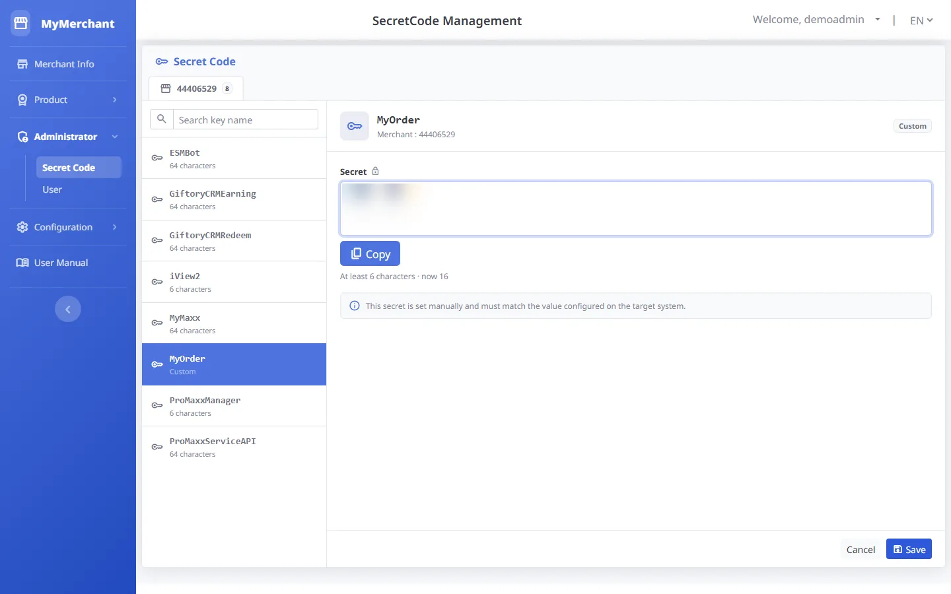The image size is (951, 594).
Task: Expand the Configuration menu chevron
Action: 114,227
